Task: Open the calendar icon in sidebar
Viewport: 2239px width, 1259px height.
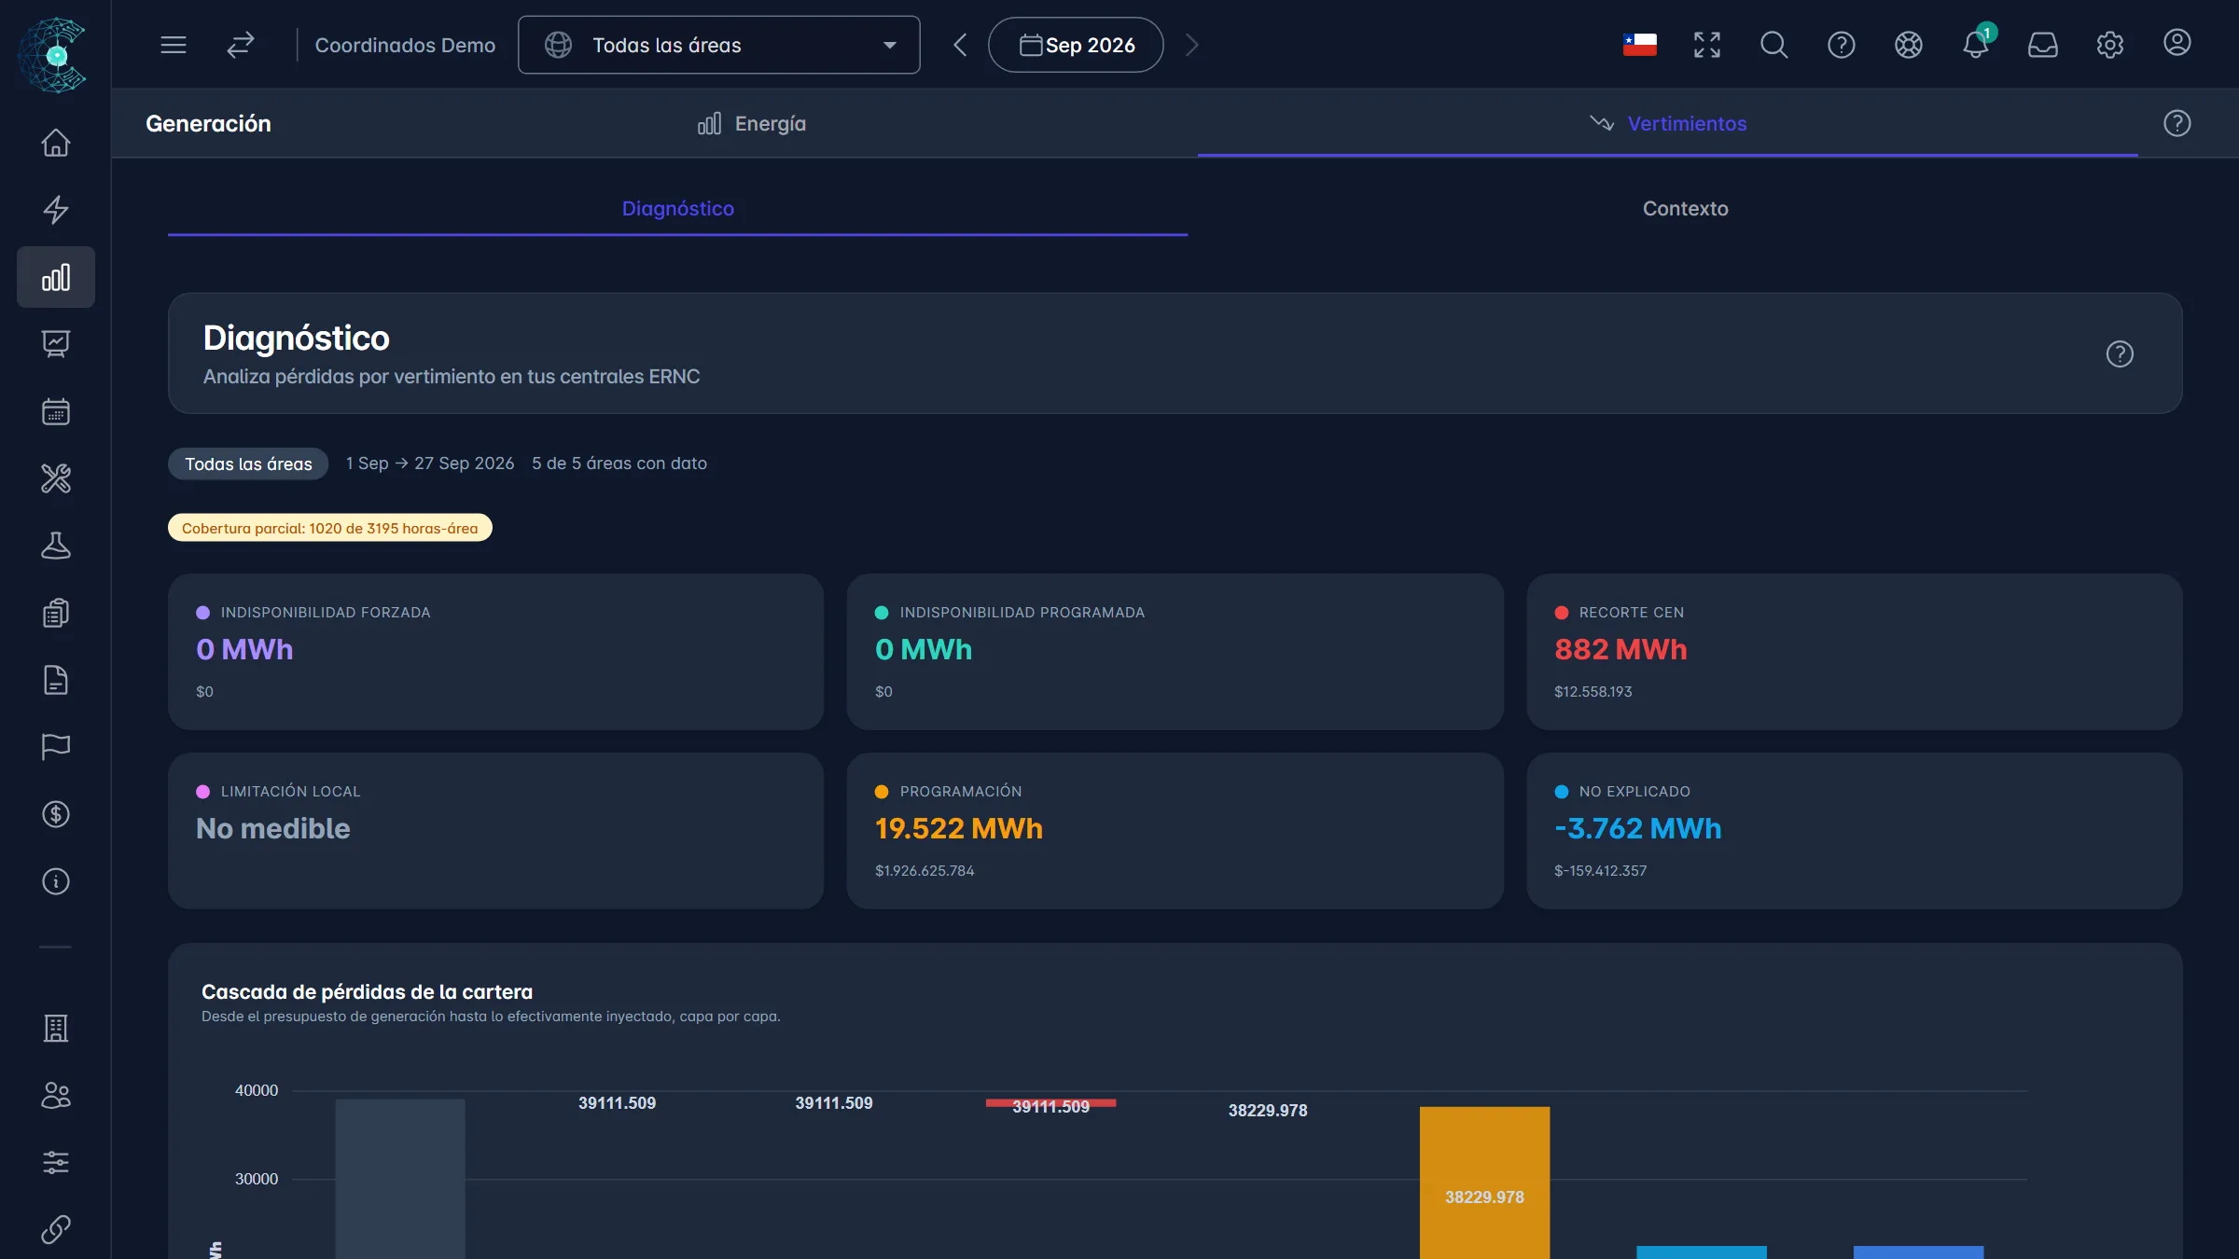Action: click(56, 411)
